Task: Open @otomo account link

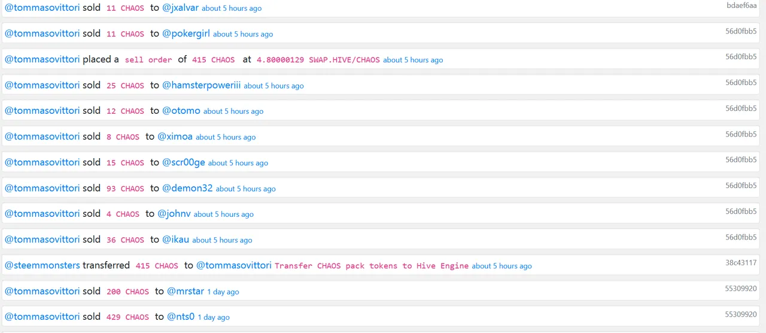Action: click(181, 111)
